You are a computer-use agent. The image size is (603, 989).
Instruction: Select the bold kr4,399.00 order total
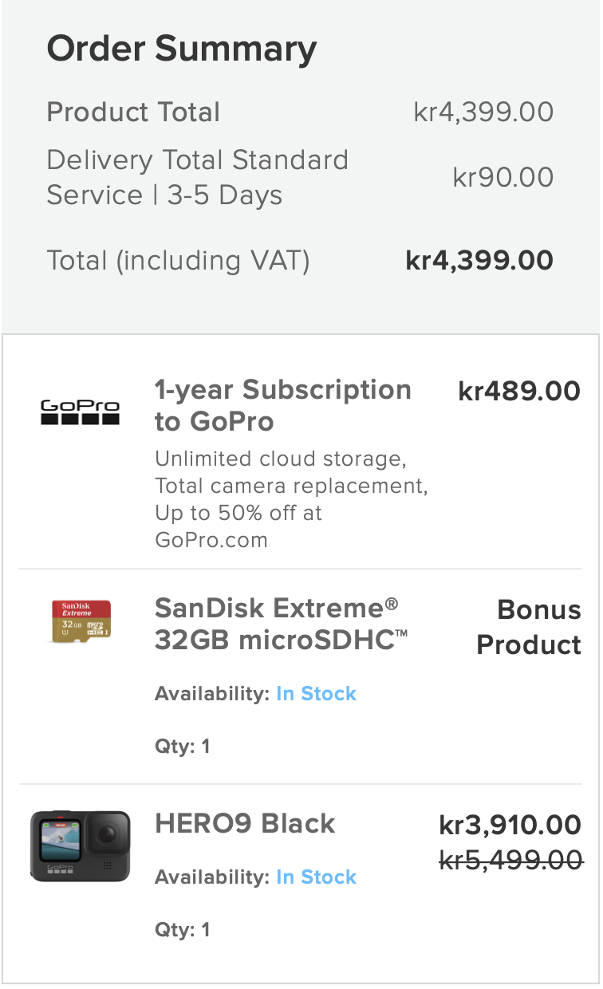point(479,261)
